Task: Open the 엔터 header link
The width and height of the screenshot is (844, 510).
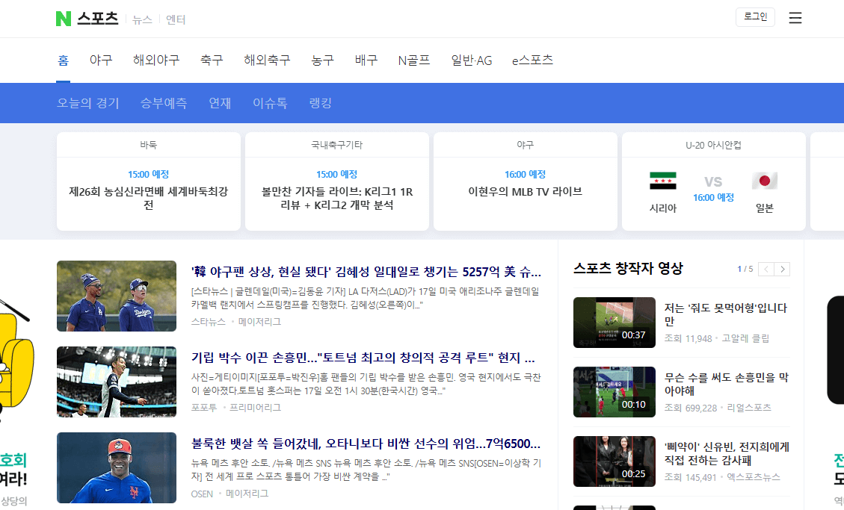Action: [176, 20]
